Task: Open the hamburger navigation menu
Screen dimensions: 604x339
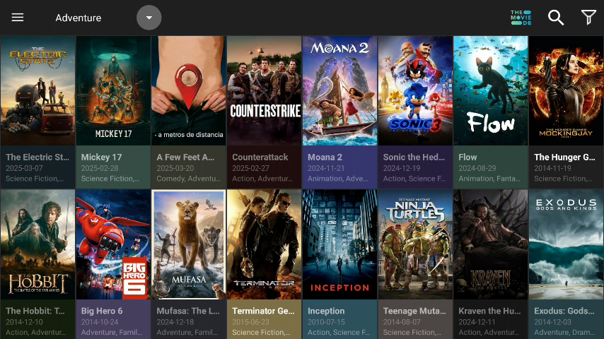Action: (x=18, y=18)
